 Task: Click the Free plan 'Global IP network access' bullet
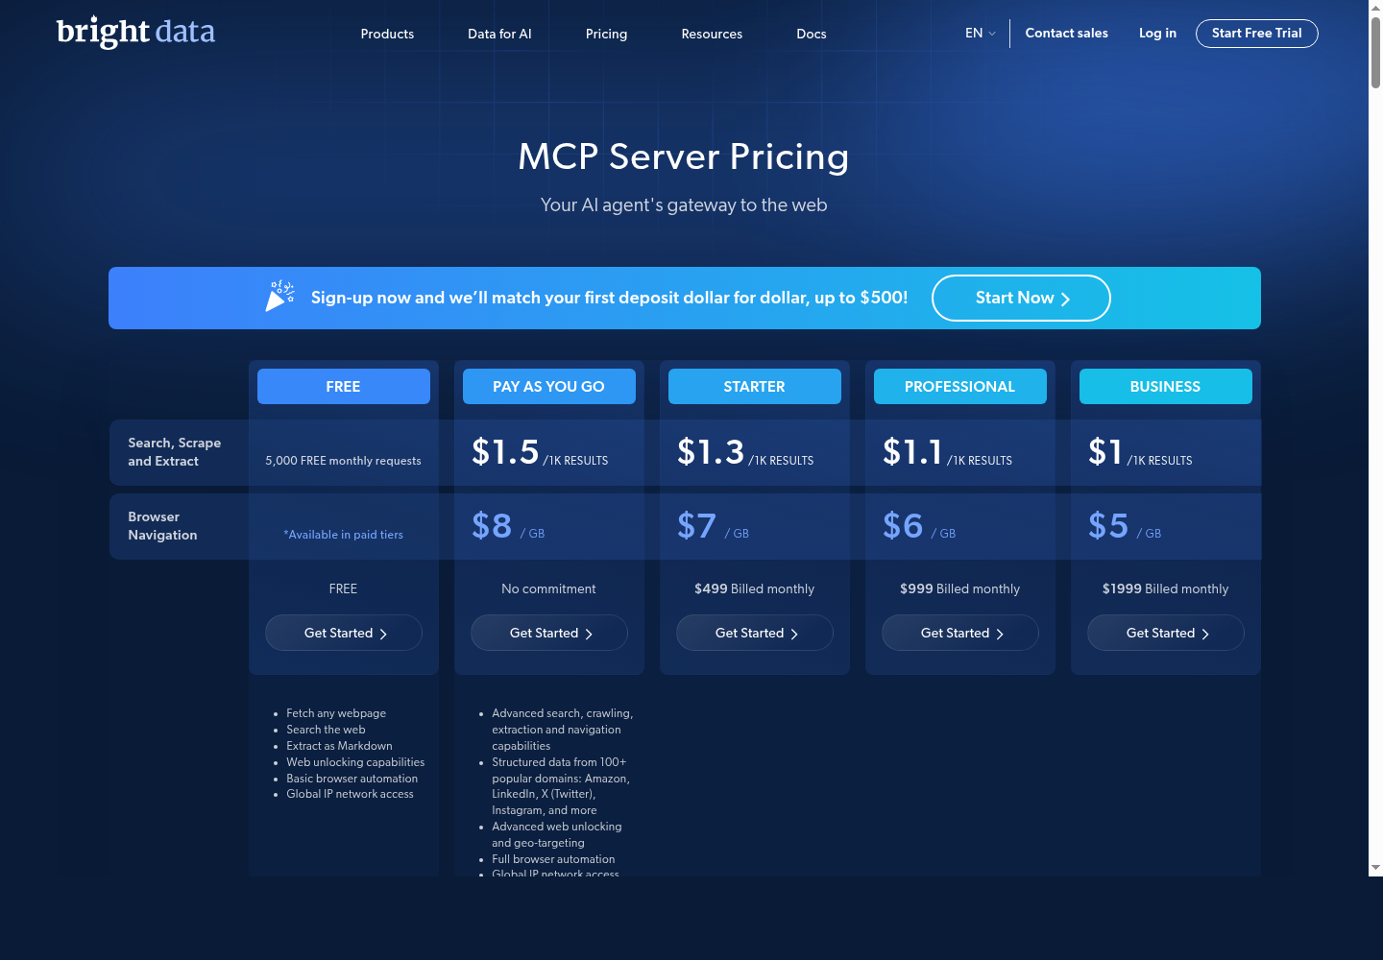(x=350, y=794)
